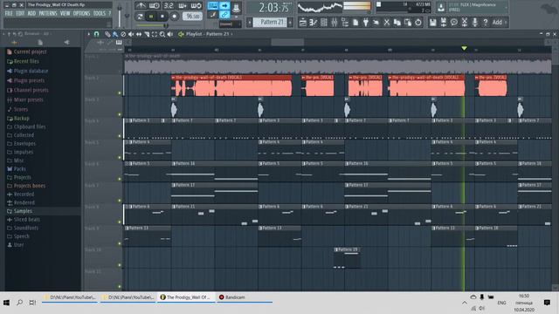Screen dimensions: 559x314
Task: Open the PATTERNS menu
Action: [48, 14]
